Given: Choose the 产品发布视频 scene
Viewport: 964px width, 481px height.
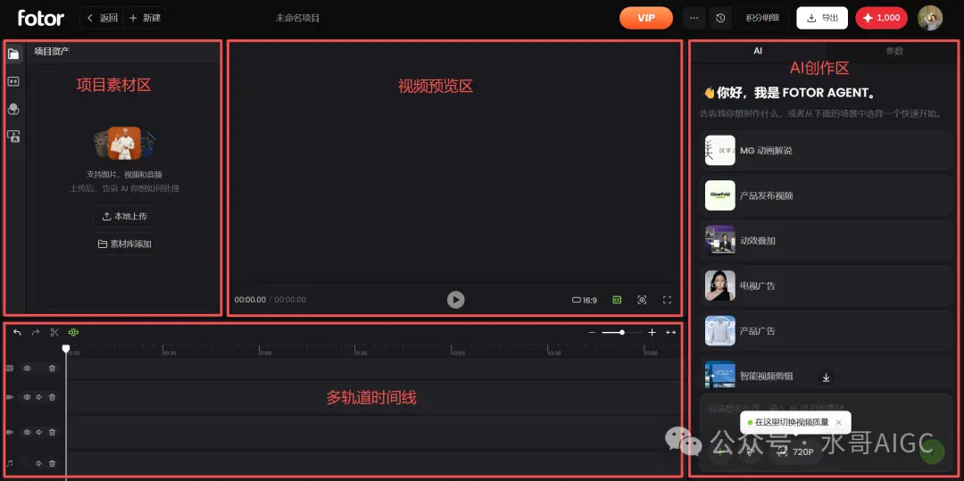Looking at the screenshot, I should tap(827, 195).
